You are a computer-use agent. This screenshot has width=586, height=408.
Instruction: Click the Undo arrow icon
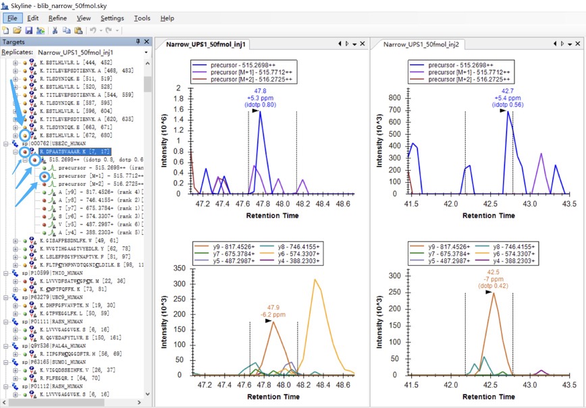[x=93, y=30]
